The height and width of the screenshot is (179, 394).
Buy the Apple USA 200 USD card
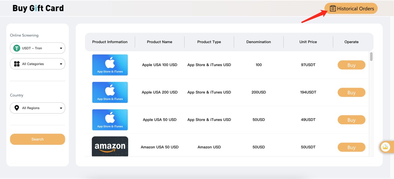(351, 93)
